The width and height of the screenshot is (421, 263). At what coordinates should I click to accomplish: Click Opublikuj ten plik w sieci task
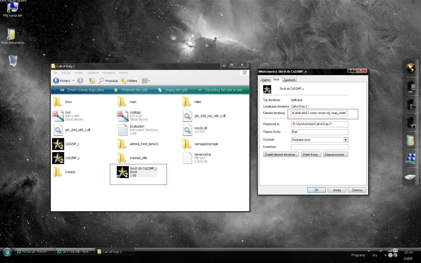pyautogui.click(x=222, y=90)
